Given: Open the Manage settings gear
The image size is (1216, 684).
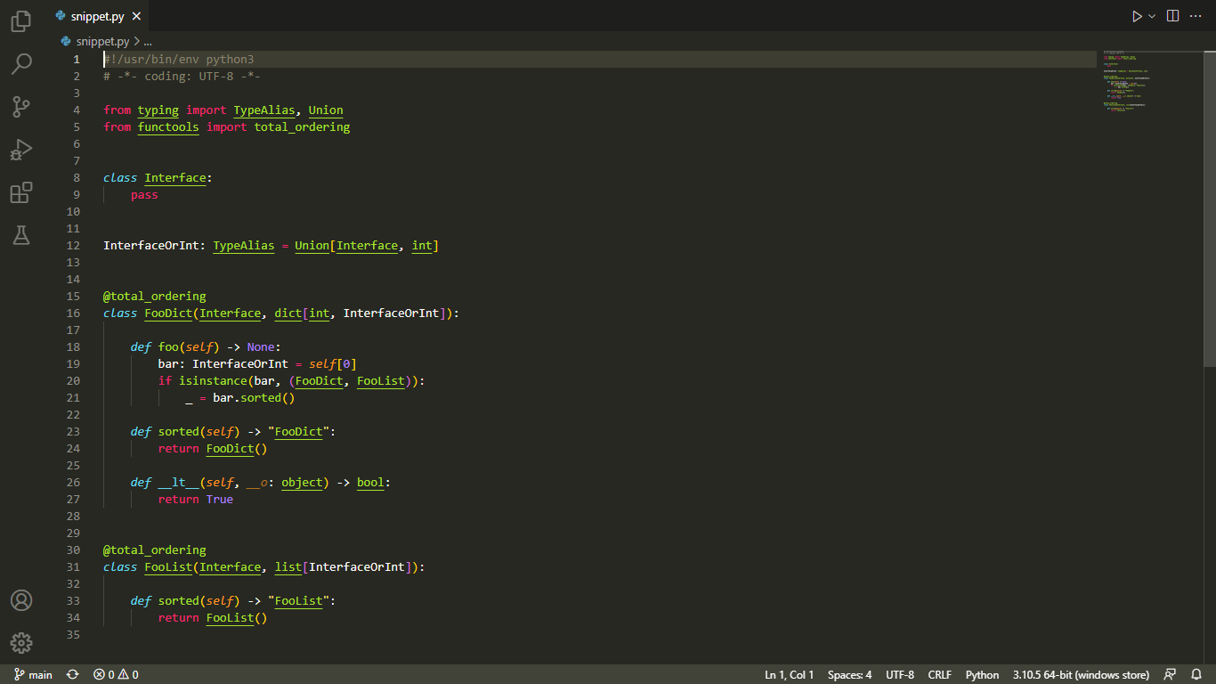Looking at the screenshot, I should (x=20, y=643).
